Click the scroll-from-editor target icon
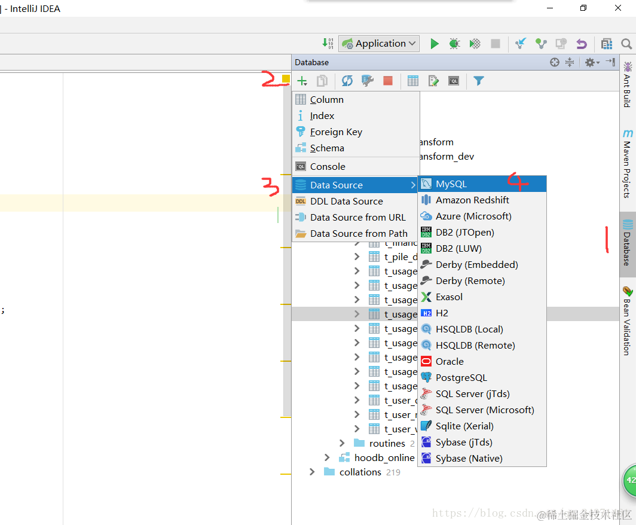This screenshot has width=636, height=525. click(555, 62)
